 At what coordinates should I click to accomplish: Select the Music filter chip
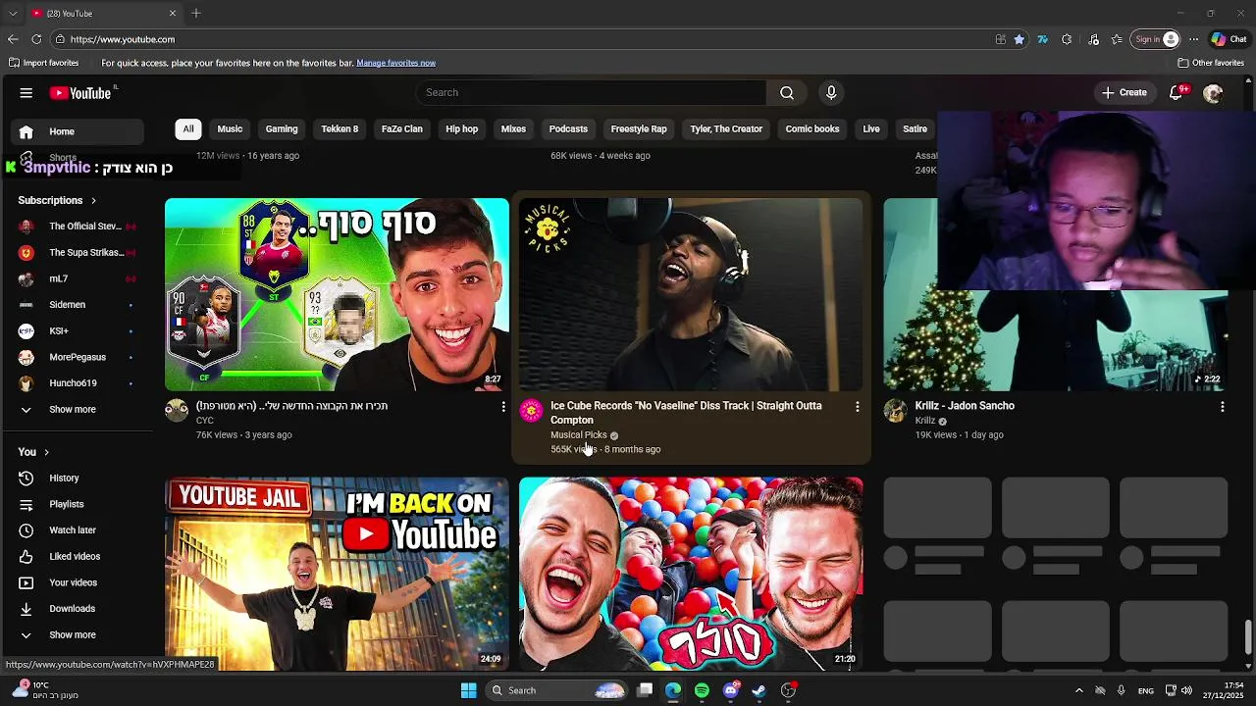[230, 128]
